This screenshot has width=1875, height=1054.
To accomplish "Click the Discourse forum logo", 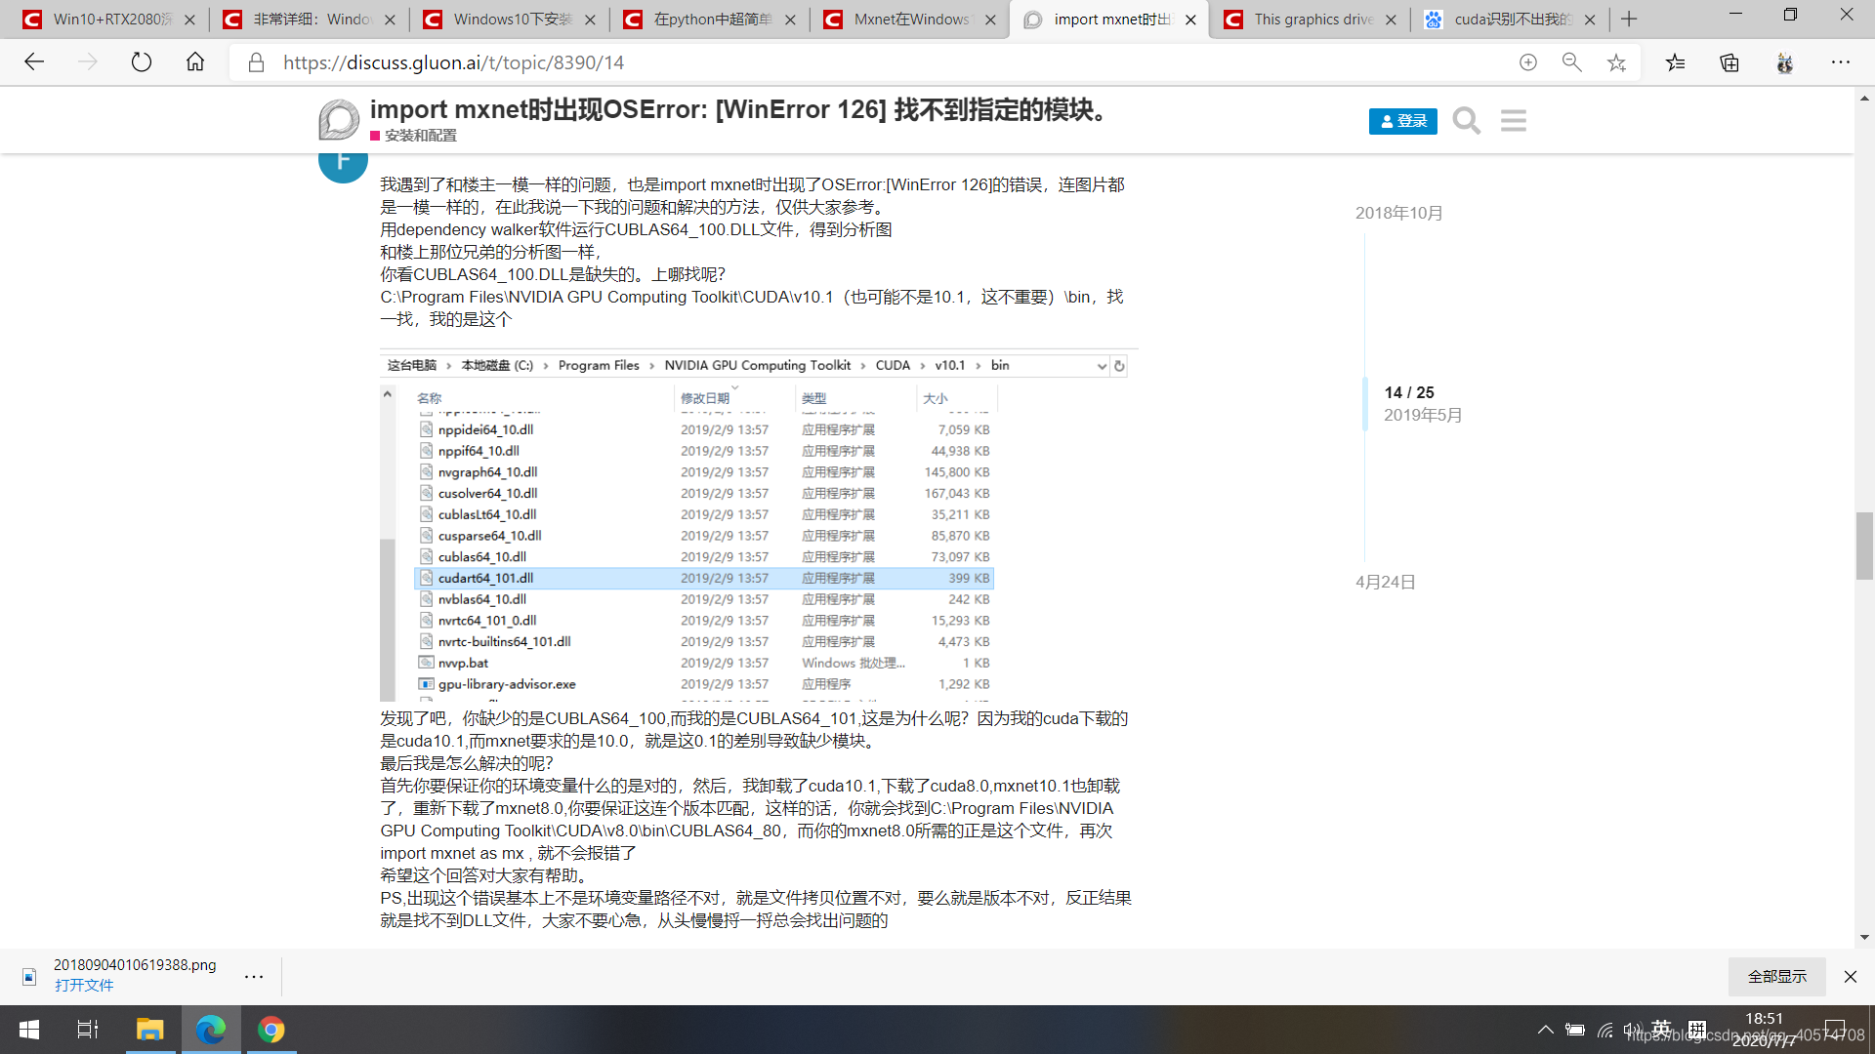I will click(339, 120).
